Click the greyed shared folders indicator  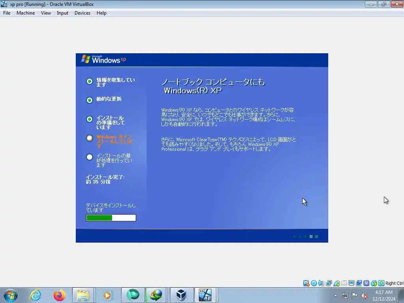click(x=344, y=283)
